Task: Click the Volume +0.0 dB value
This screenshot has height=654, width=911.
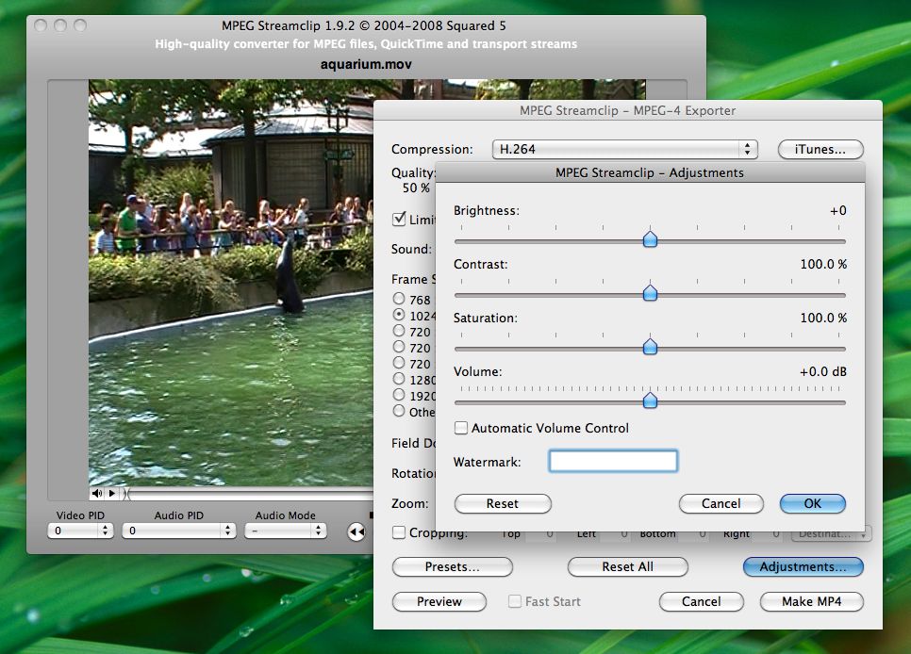Action: coord(822,371)
